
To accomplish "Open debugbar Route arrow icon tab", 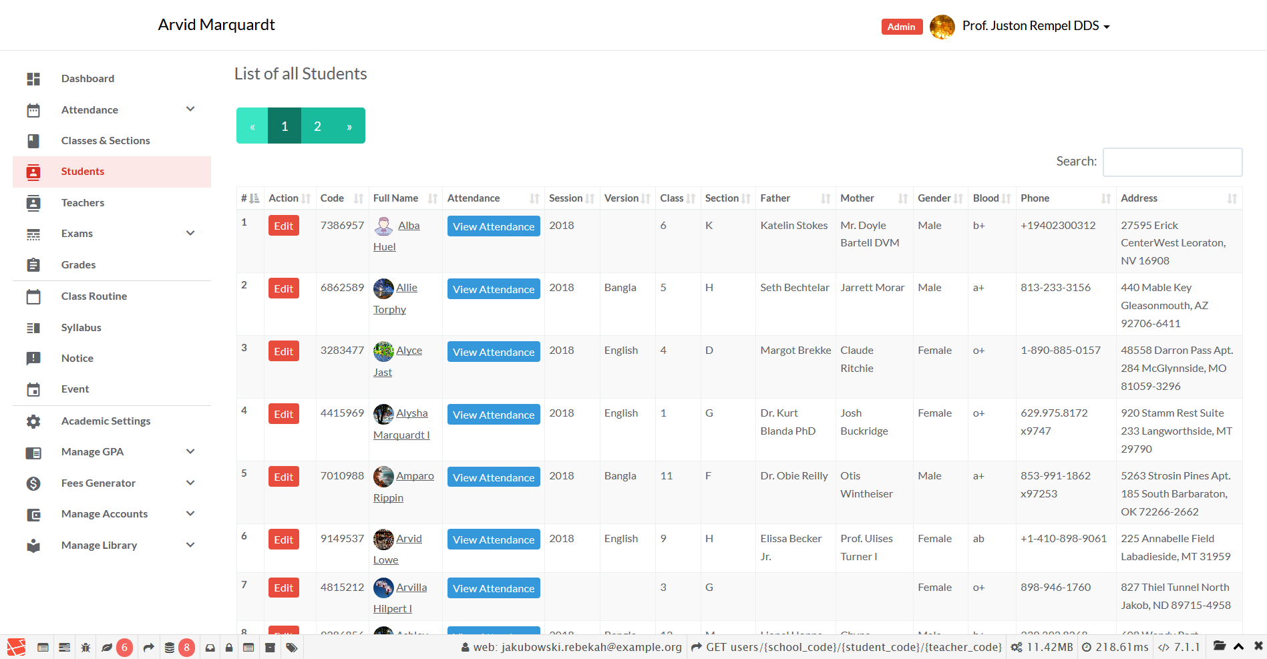I will (148, 648).
